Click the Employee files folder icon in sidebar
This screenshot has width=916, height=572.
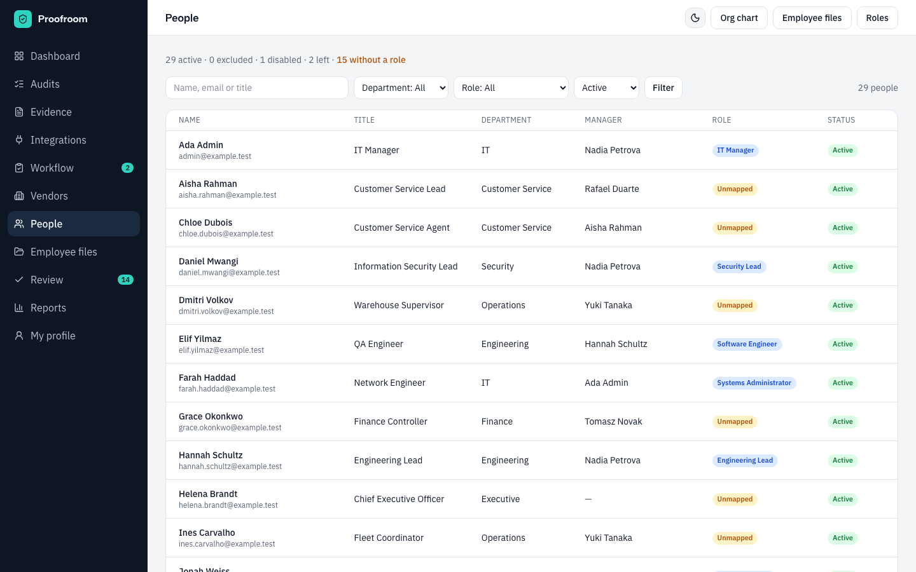[19, 252]
